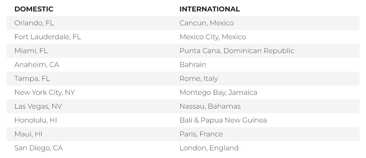The height and width of the screenshot is (158, 366).
Task: Click on Maui, HI
Action: (28, 134)
